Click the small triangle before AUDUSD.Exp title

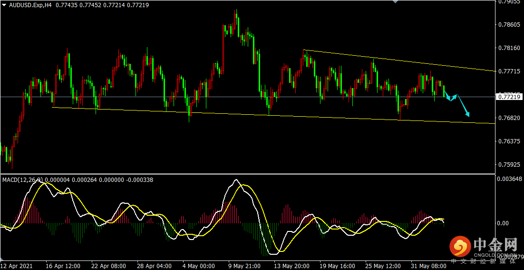4,4
